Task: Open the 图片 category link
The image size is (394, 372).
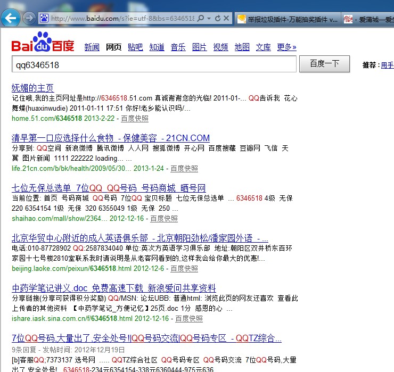Action: (200, 47)
